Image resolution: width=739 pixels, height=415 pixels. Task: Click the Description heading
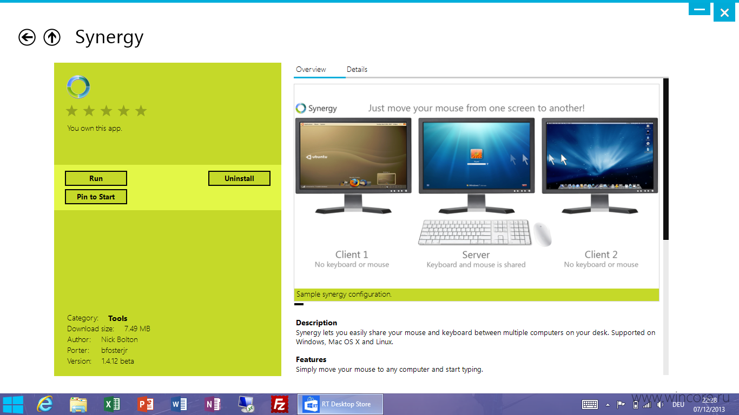[316, 323]
